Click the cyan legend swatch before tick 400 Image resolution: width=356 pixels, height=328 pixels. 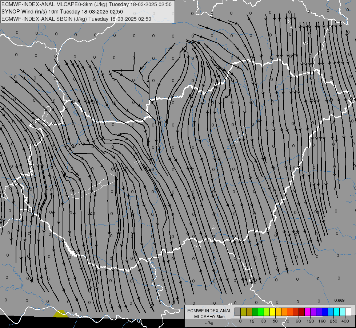point(337,312)
